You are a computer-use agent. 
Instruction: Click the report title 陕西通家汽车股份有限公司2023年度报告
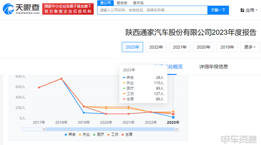click(191, 32)
